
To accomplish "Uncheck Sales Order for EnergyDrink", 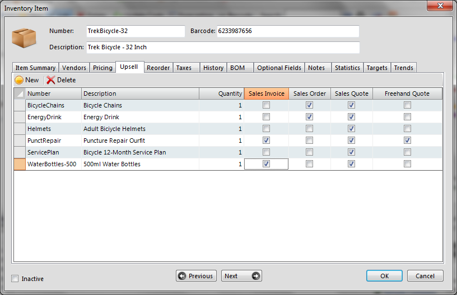I will [309, 117].
